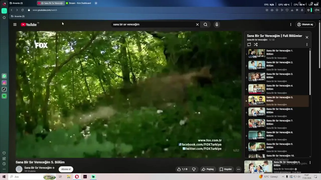Open YouTube settings three-dot menu

point(291,24)
